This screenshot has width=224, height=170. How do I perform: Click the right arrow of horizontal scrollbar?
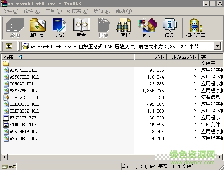click(x=220, y=157)
